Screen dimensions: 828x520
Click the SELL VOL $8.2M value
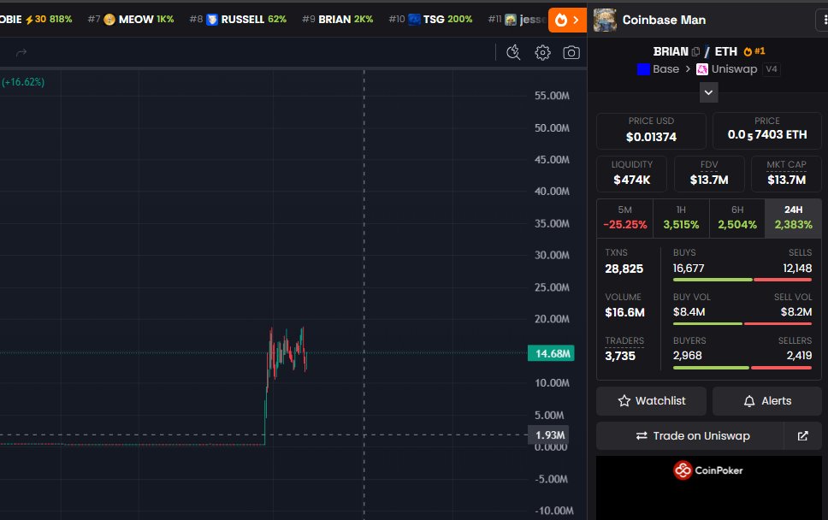coord(795,312)
